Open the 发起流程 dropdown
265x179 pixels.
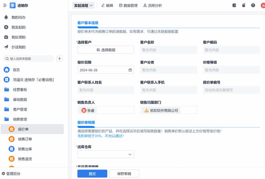[x=84, y=5]
